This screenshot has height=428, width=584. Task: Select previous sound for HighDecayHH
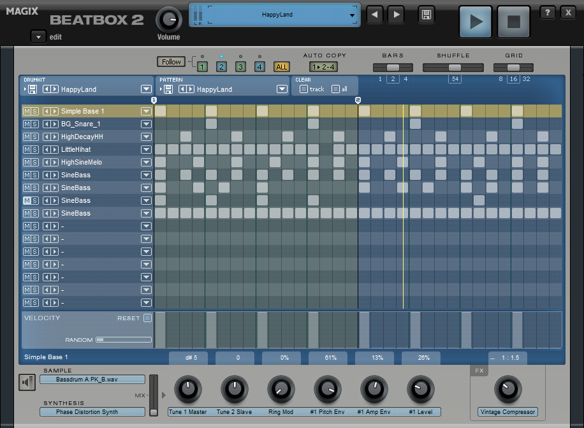[x=47, y=137]
